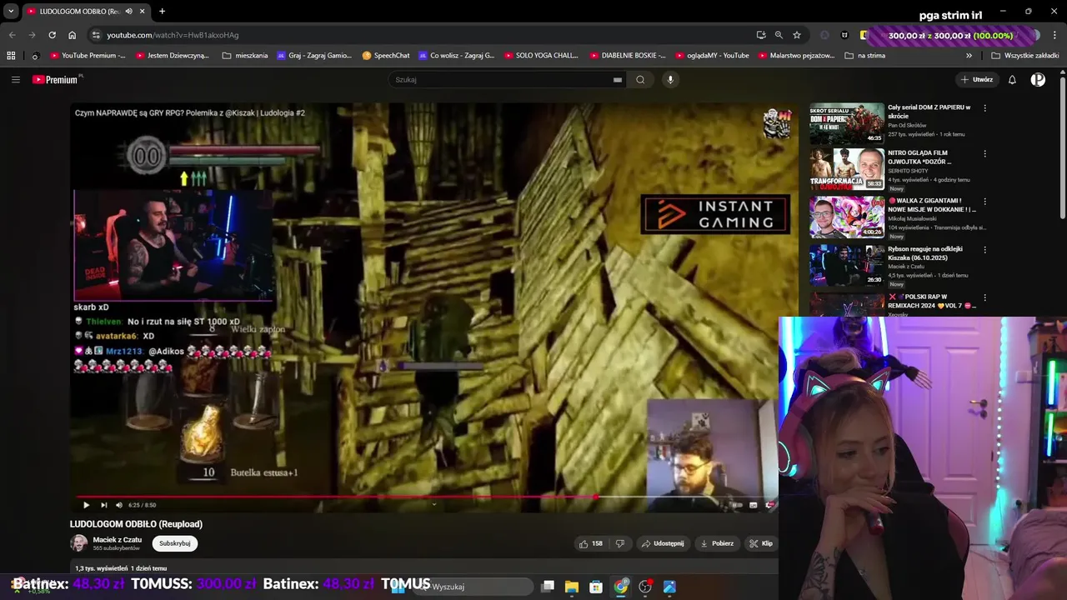Image resolution: width=1067 pixels, height=600 pixels.
Task: Open Maciek z Czatu channel link
Action: click(x=117, y=540)
